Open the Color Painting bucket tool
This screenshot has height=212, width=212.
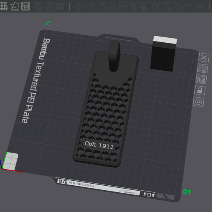[x=178, y=7]
